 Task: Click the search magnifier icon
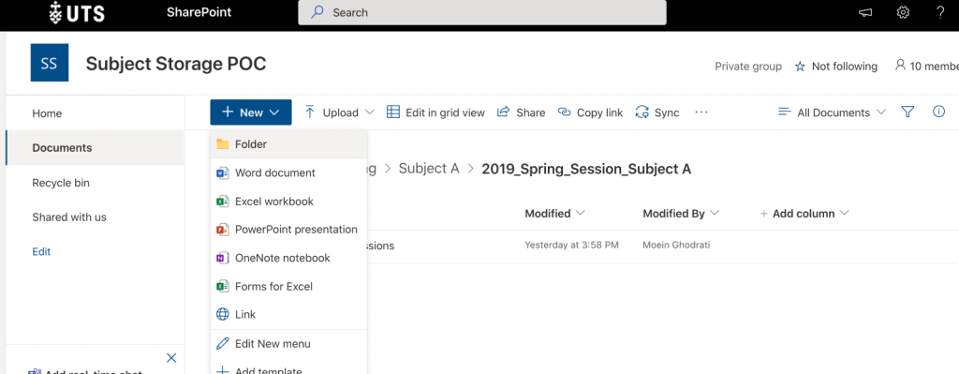click(317, 12)
